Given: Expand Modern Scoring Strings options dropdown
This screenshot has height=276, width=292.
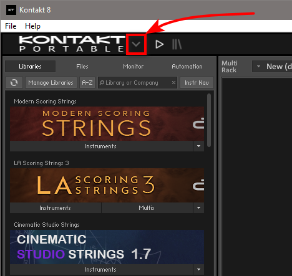Looking at the screenshot, I should coord(198,146).
